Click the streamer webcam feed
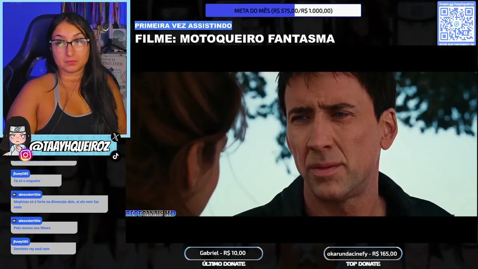478x269 pixels. pyautogui.click(x=65, y=68)
